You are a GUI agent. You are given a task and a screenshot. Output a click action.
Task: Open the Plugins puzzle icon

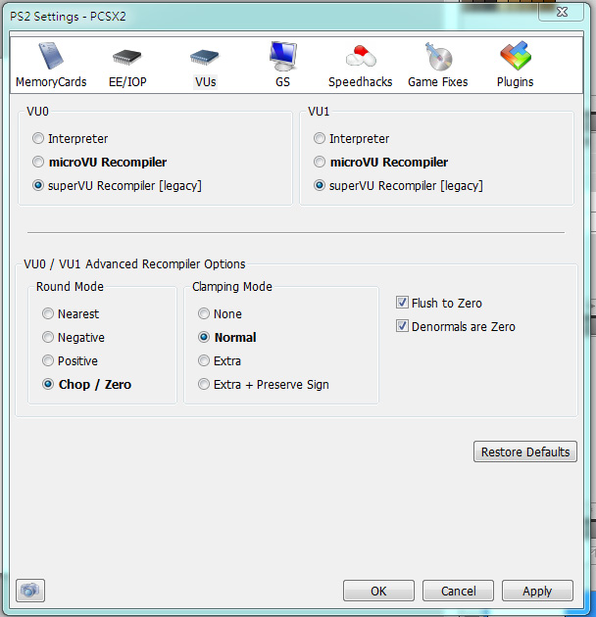[516, 56]
